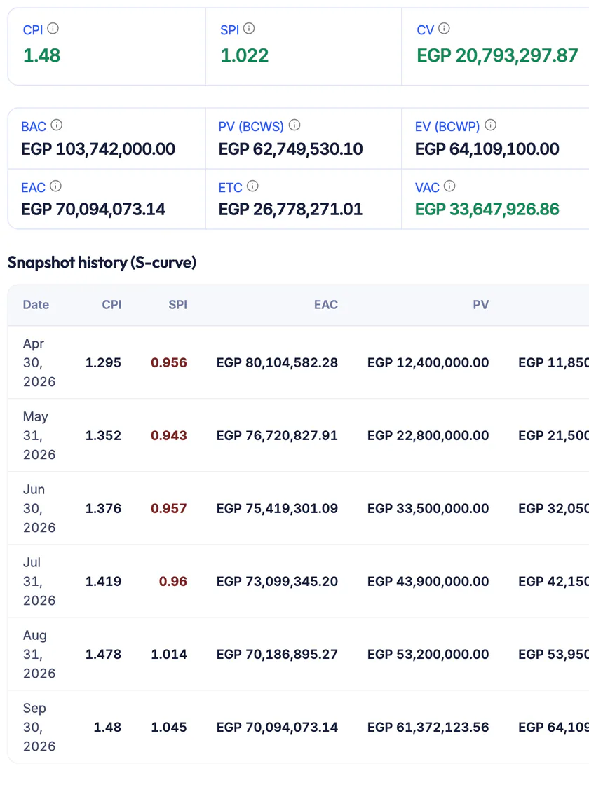Image resolution: width=589 pixels, height=785 pixels.
Task: Click SPI 0.96 in the July row
Action: [172, 581]
